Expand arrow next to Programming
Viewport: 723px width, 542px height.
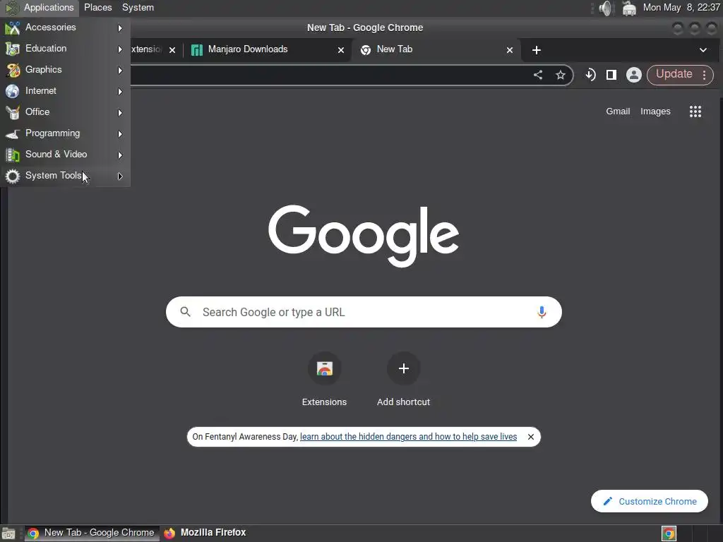tap(120, 134)
